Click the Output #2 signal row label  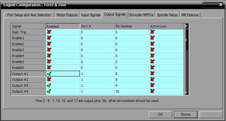[28, 80]
